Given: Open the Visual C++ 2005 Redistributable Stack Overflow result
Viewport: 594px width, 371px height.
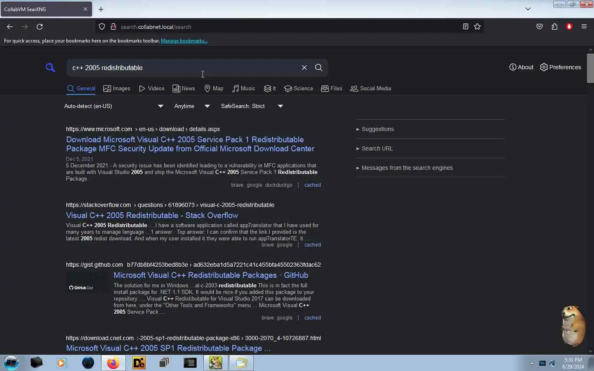Looking at the screenshot, I should (152, 216).
